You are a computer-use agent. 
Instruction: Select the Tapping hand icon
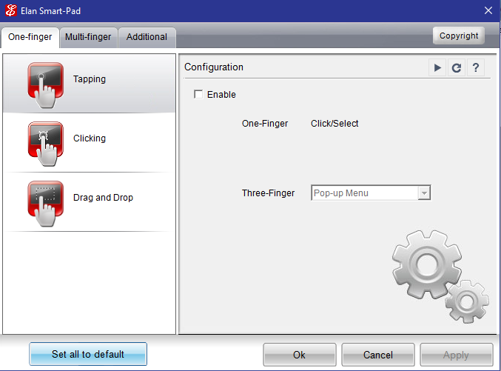pos(46,85)
